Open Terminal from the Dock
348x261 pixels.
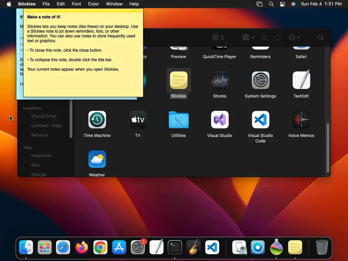pyautogui.click(x=175, y=247)
